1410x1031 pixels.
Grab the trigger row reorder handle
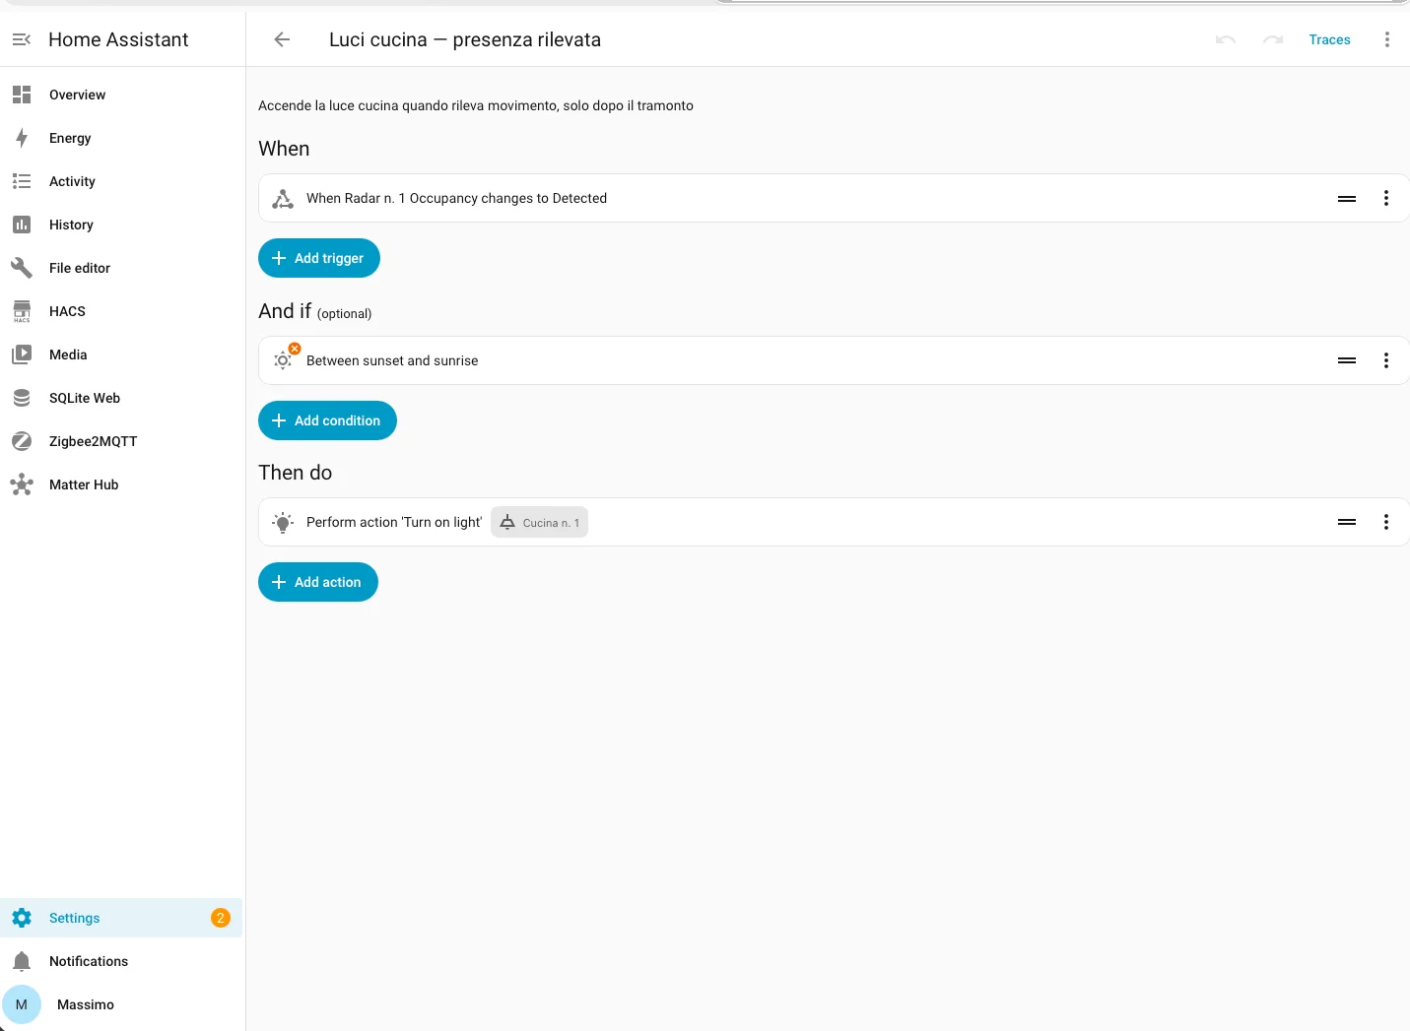pyautogui.click(x=1347, y=198)
